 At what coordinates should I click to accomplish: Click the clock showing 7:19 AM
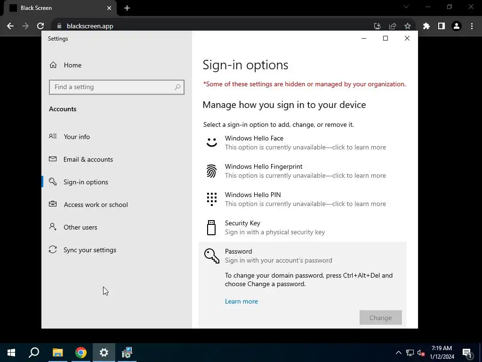442,353
